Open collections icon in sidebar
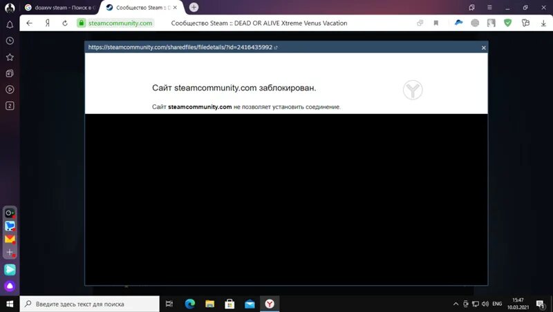Viewport: 553px width, 312px height. pos(10,73)
